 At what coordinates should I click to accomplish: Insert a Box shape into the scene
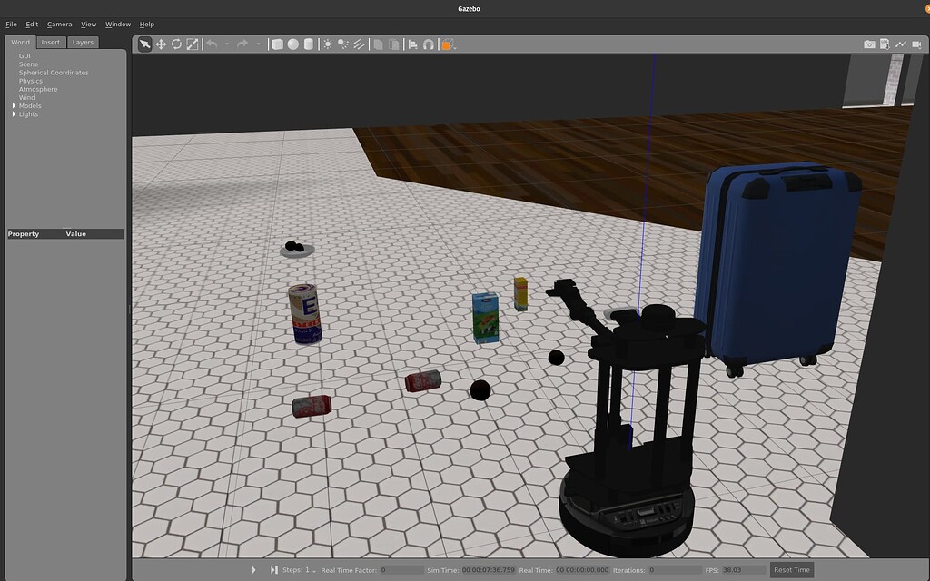(278, 44)
